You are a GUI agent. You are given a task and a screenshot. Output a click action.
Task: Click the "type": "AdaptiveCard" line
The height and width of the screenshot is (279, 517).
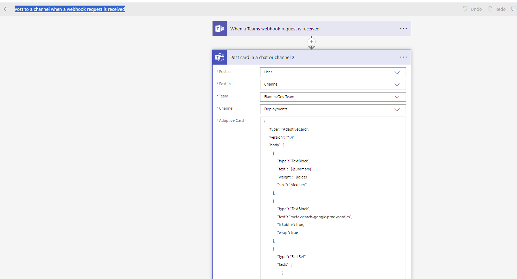[289, 129]
